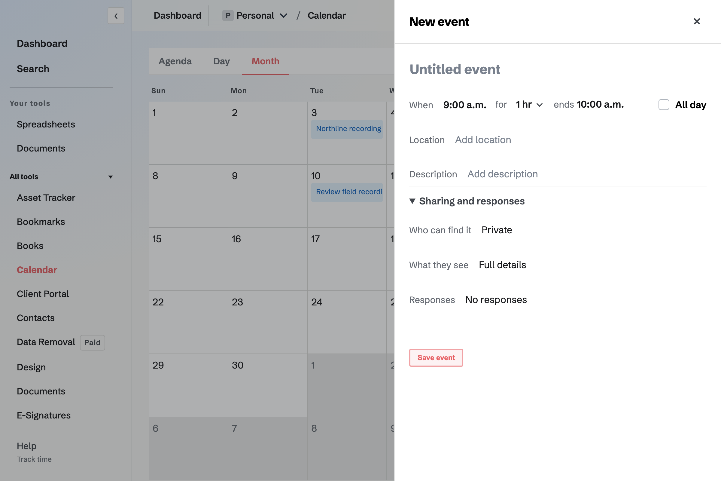The image size is (721, 481).
Task: Close the New event panel
Action: pyautogui.click(x=697, y=21)
